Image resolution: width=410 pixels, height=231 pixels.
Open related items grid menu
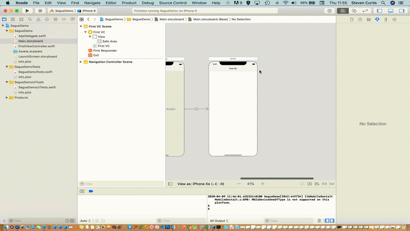click(82, 19)
